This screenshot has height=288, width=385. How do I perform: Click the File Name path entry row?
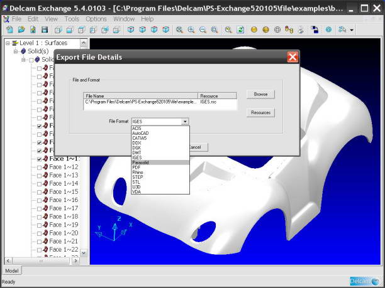[141, 102]
